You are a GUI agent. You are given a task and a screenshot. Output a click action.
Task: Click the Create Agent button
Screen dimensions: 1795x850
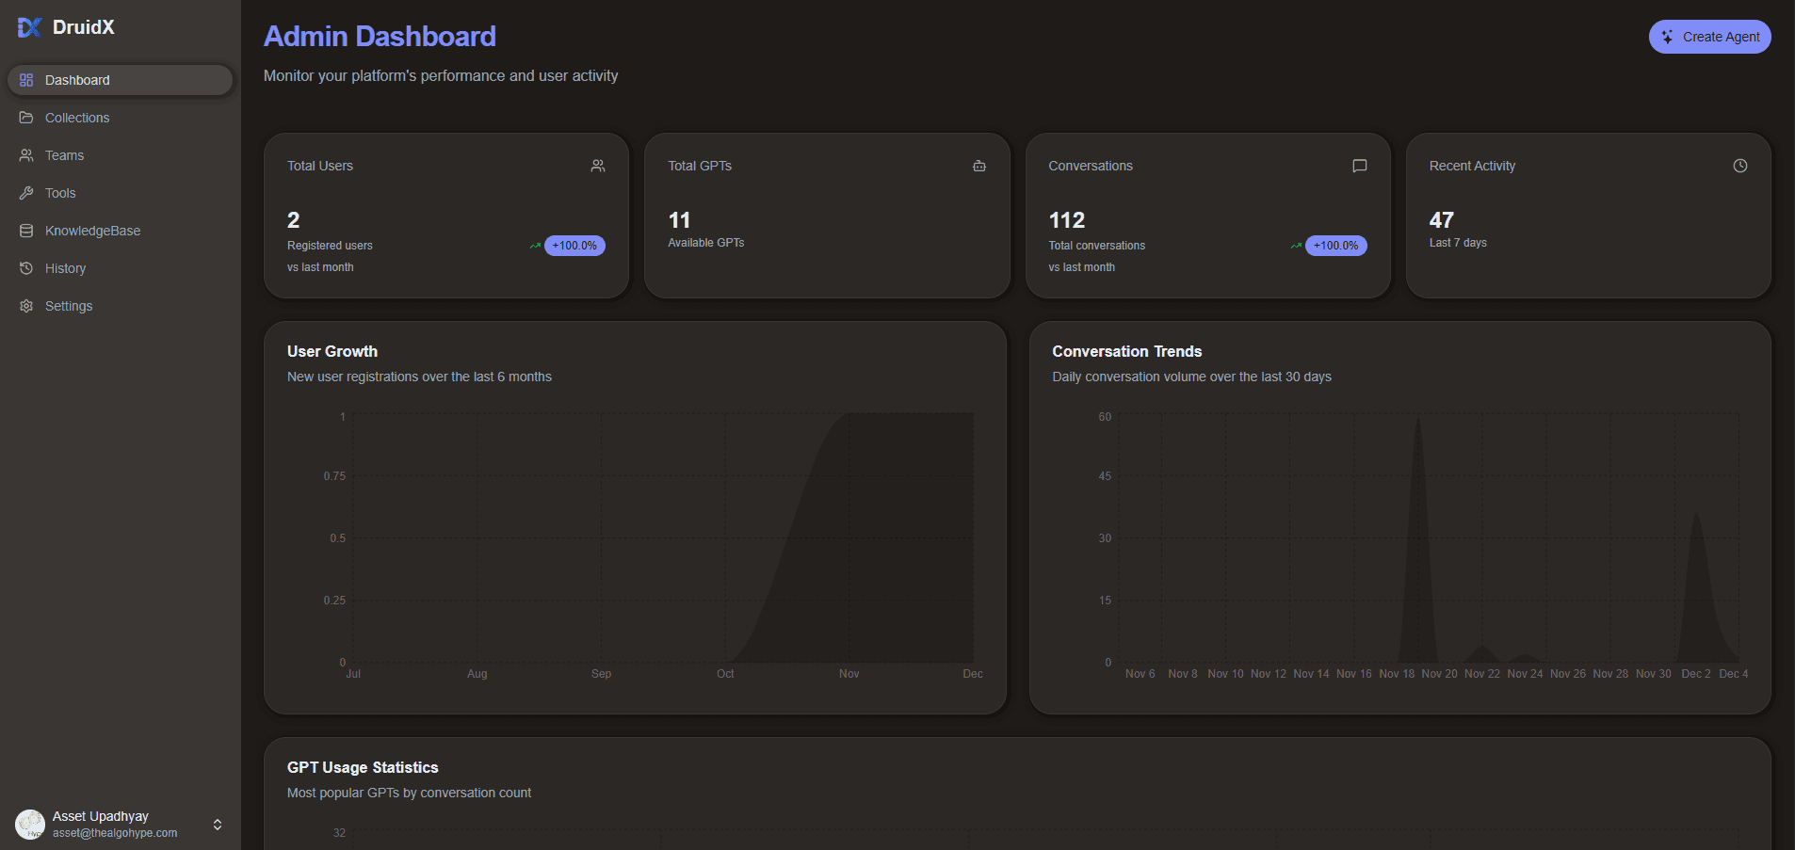click(x=1709, y=37)
